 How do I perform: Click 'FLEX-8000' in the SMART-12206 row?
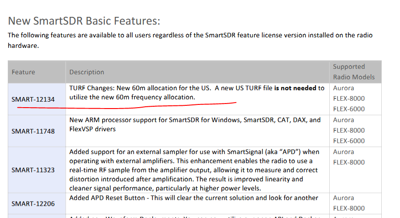[349, 208]
